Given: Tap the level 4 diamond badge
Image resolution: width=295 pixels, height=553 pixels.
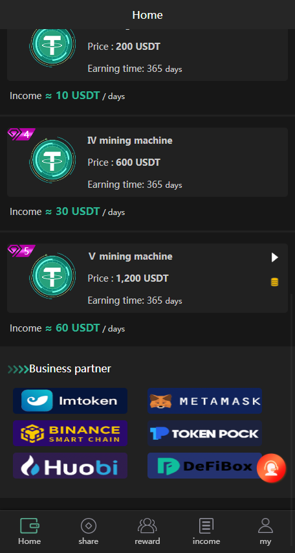Looking at the screenshot, I should pos(21,135).
